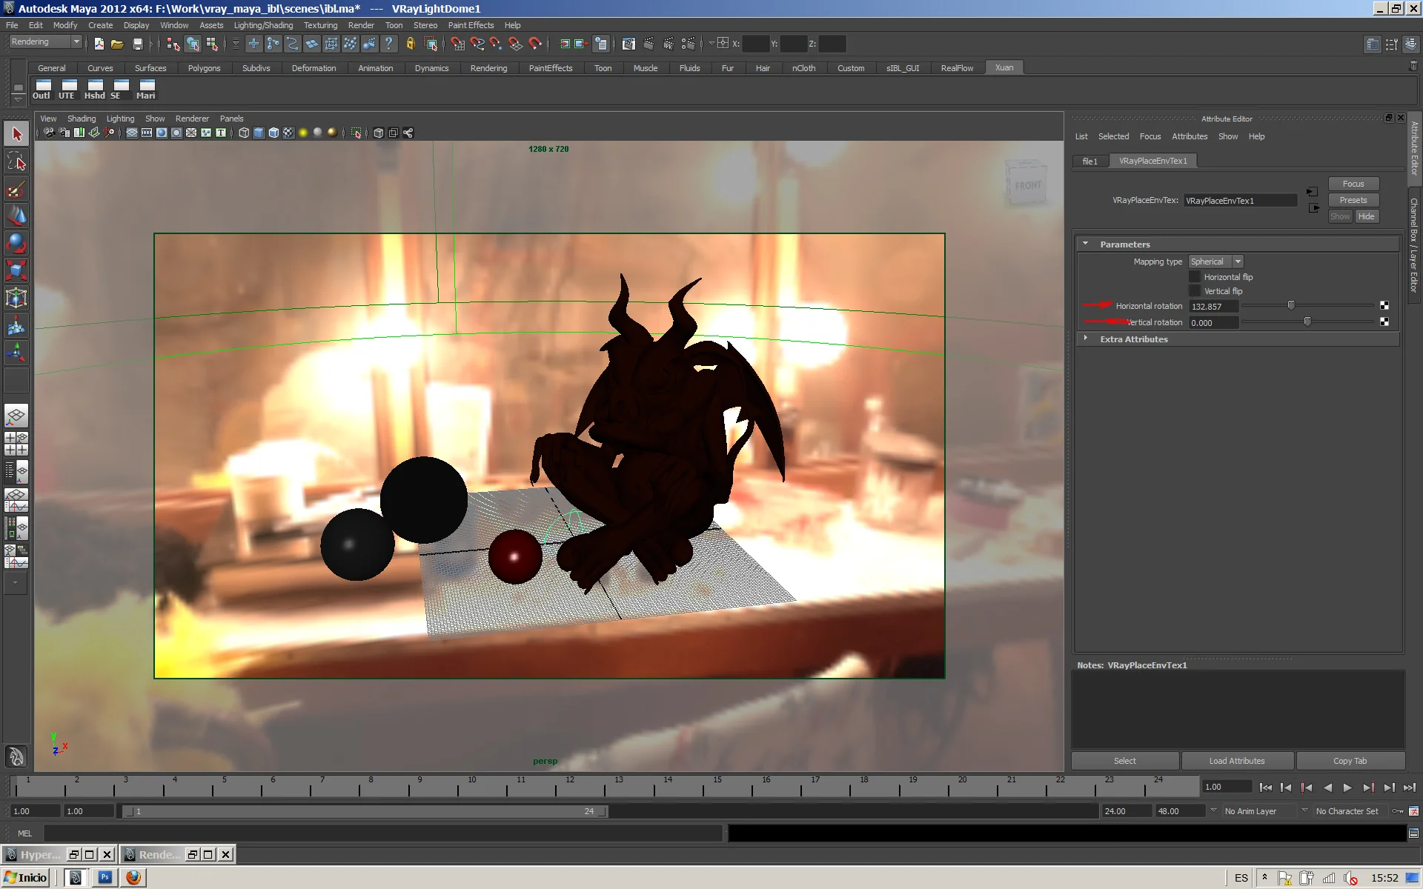Click the input connection arrow icon
This screenshot has width=1423, height=889.
pyautogui.click(x=1312, y=192)
